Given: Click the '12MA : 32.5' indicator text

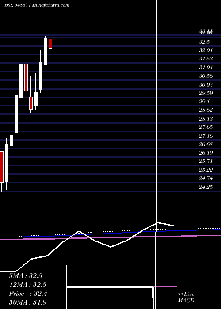Looking at the screenshot, I should pyautogui.click(x=27, y=285).
